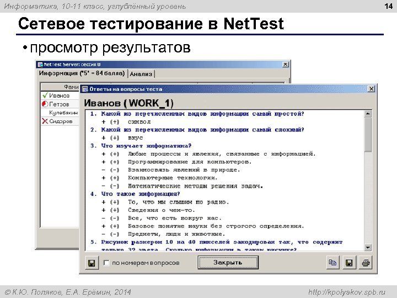The image size is (397, 298).
Task: Click answer 'Предметы, люди и животные.'
Action: click(176, 234)
